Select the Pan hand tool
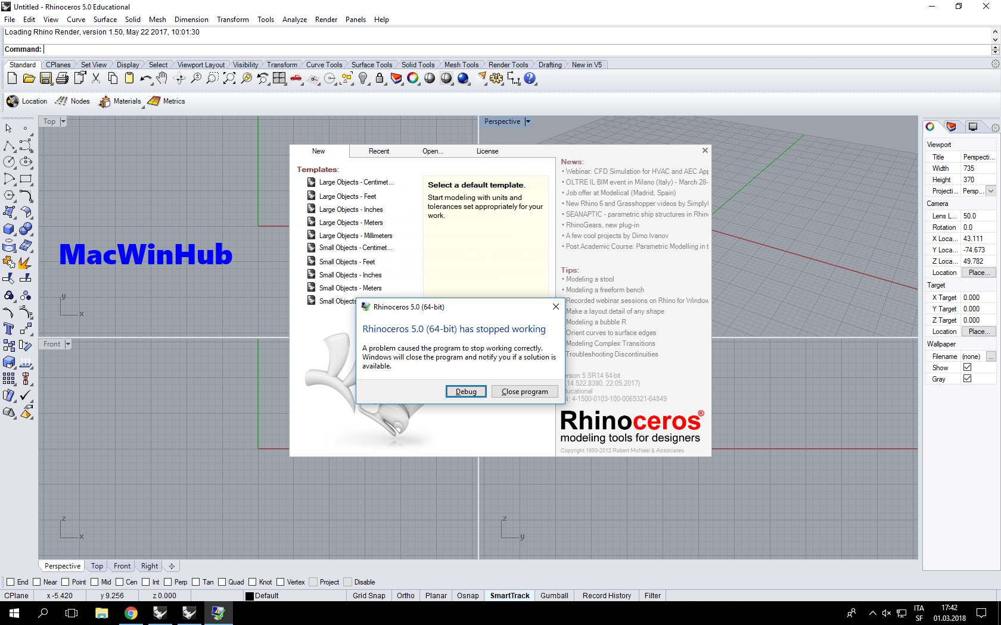 tap(161, 78)
